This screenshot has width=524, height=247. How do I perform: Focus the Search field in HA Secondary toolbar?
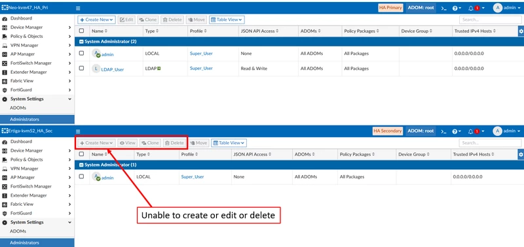coord(490,143)
